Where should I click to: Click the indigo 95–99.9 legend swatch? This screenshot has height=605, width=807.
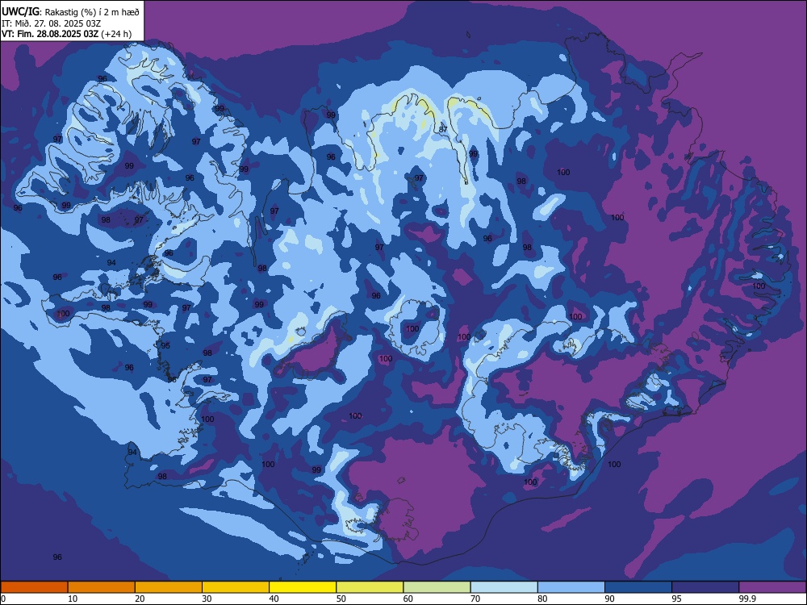pyautogui.click(x=705, y=587)
